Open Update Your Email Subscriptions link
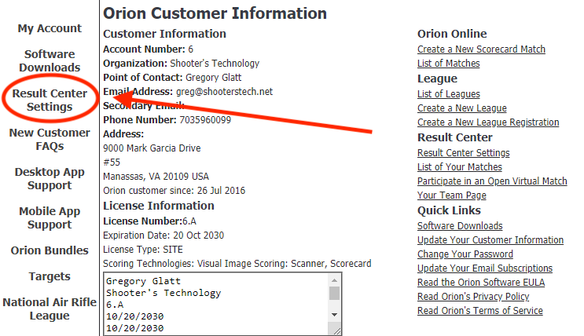The height and width of the screenshot is (336, 584). [485, 268]
